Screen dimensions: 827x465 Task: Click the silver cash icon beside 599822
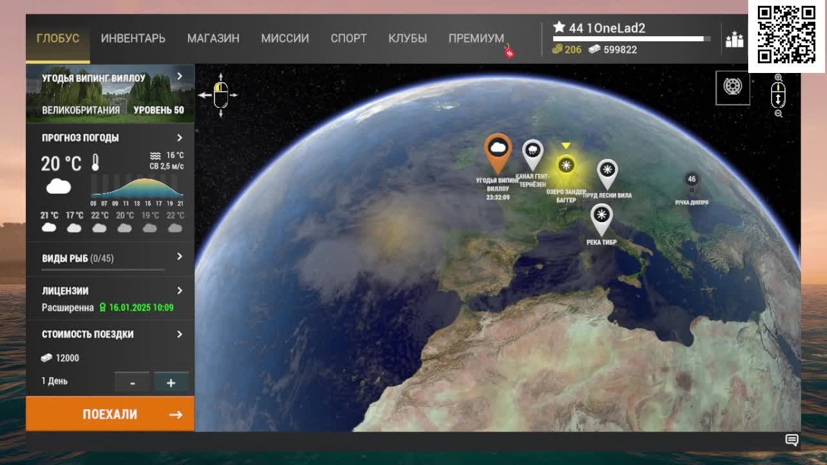click(594, 49)
